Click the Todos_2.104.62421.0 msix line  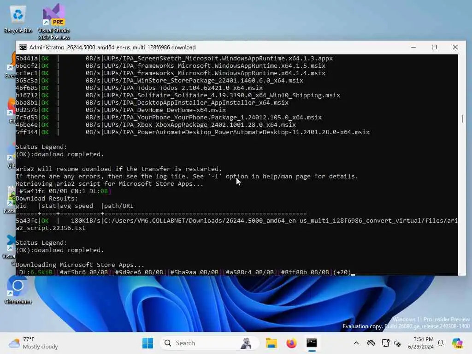point(139,88)
